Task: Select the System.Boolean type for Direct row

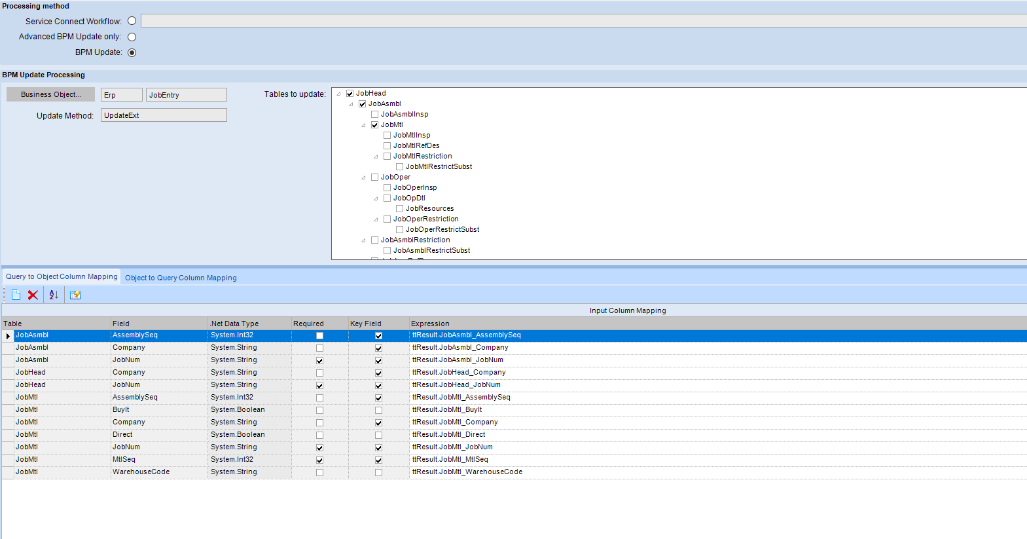Action: [x=249, y=435]
